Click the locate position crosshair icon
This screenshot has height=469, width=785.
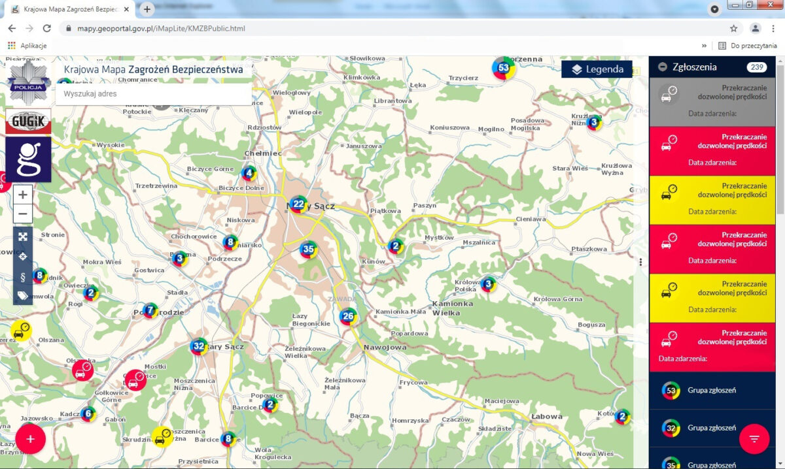[x=23, y=257]
